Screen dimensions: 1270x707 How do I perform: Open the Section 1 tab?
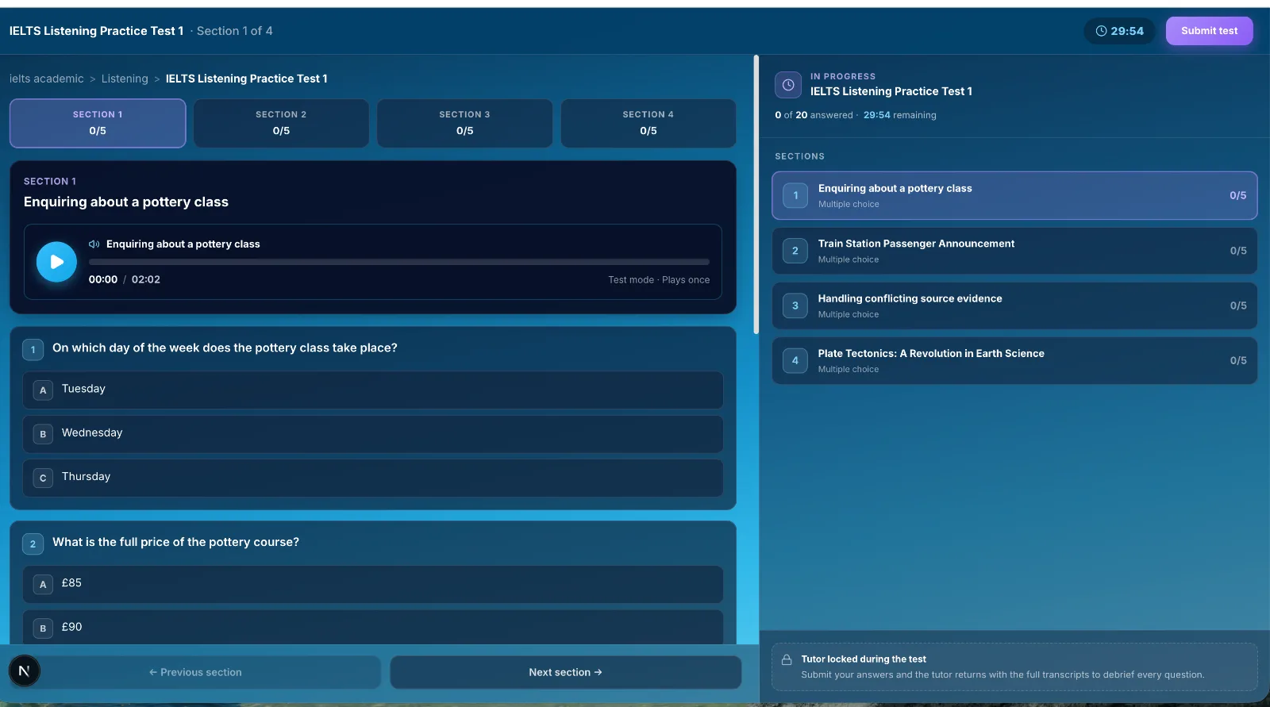coord(98,123)
